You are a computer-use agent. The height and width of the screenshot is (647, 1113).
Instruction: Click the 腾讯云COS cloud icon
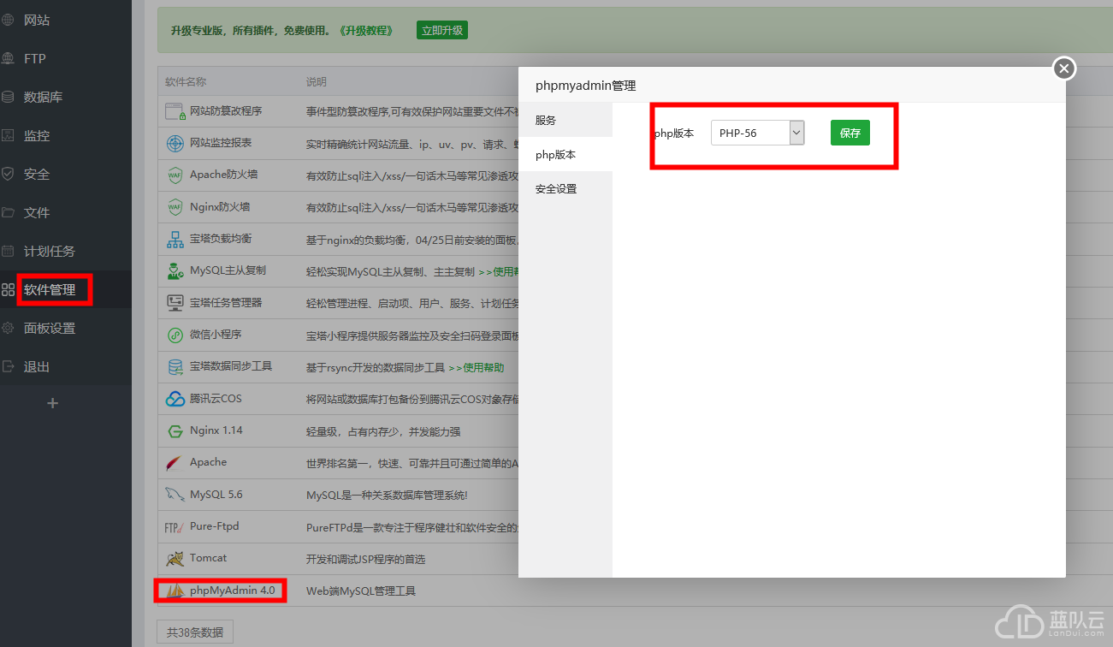pos(175,399)
